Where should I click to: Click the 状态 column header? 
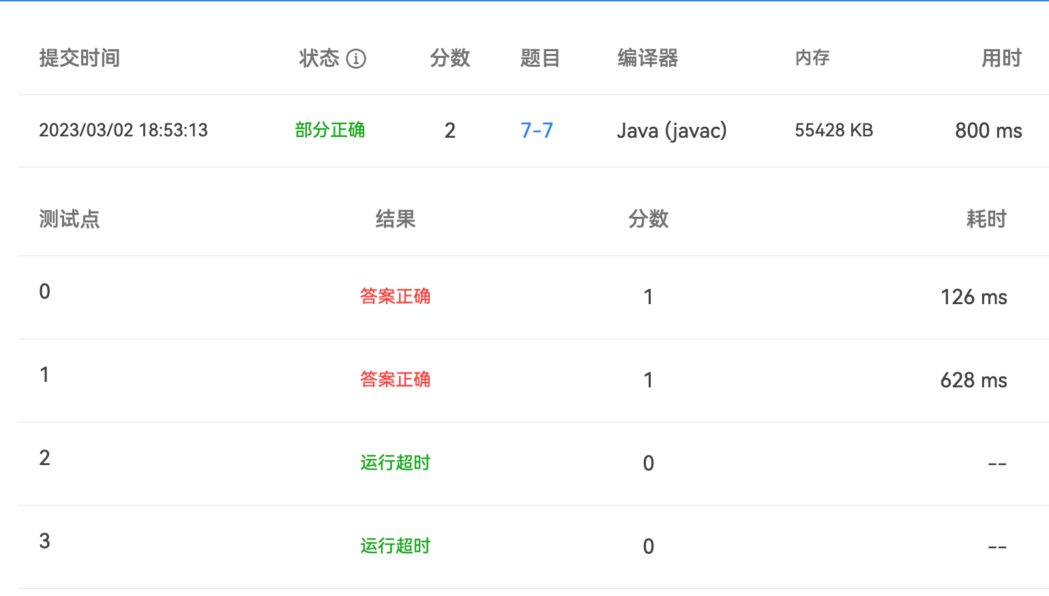tap(319, 59)
